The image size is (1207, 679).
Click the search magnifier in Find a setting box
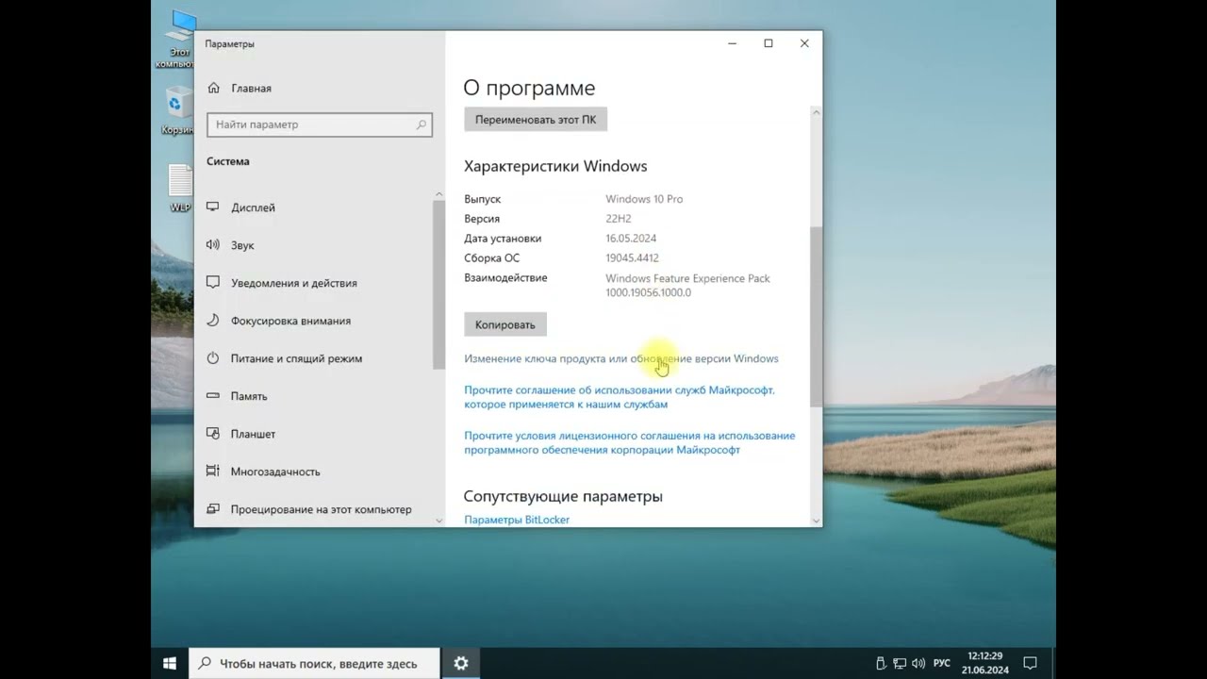point(422,124)
